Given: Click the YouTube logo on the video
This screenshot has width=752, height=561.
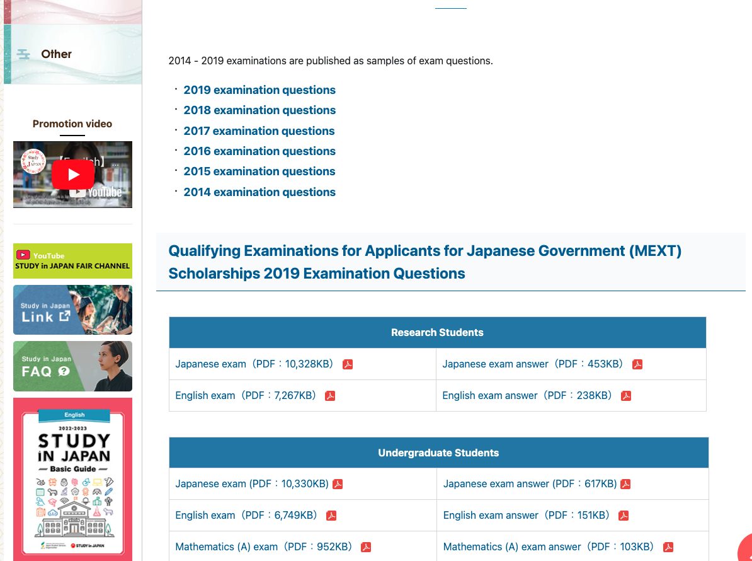Looking at the screenshot, I should 96,192.
